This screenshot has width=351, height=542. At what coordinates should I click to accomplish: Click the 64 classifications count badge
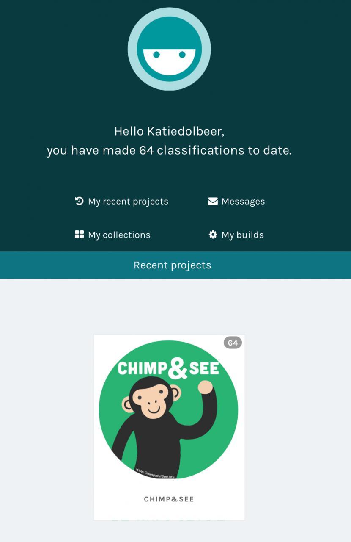(233, 343)
